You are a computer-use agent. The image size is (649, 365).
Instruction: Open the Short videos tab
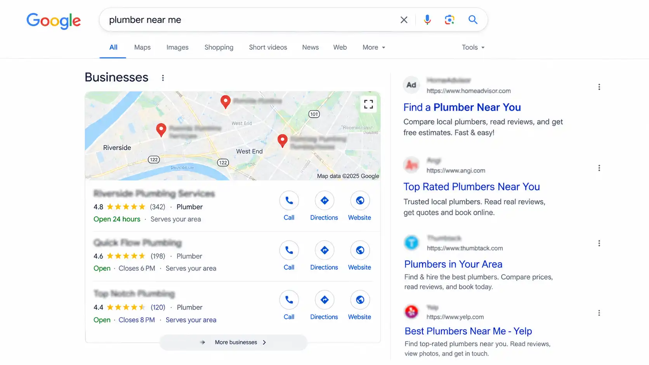coord(268,47)
